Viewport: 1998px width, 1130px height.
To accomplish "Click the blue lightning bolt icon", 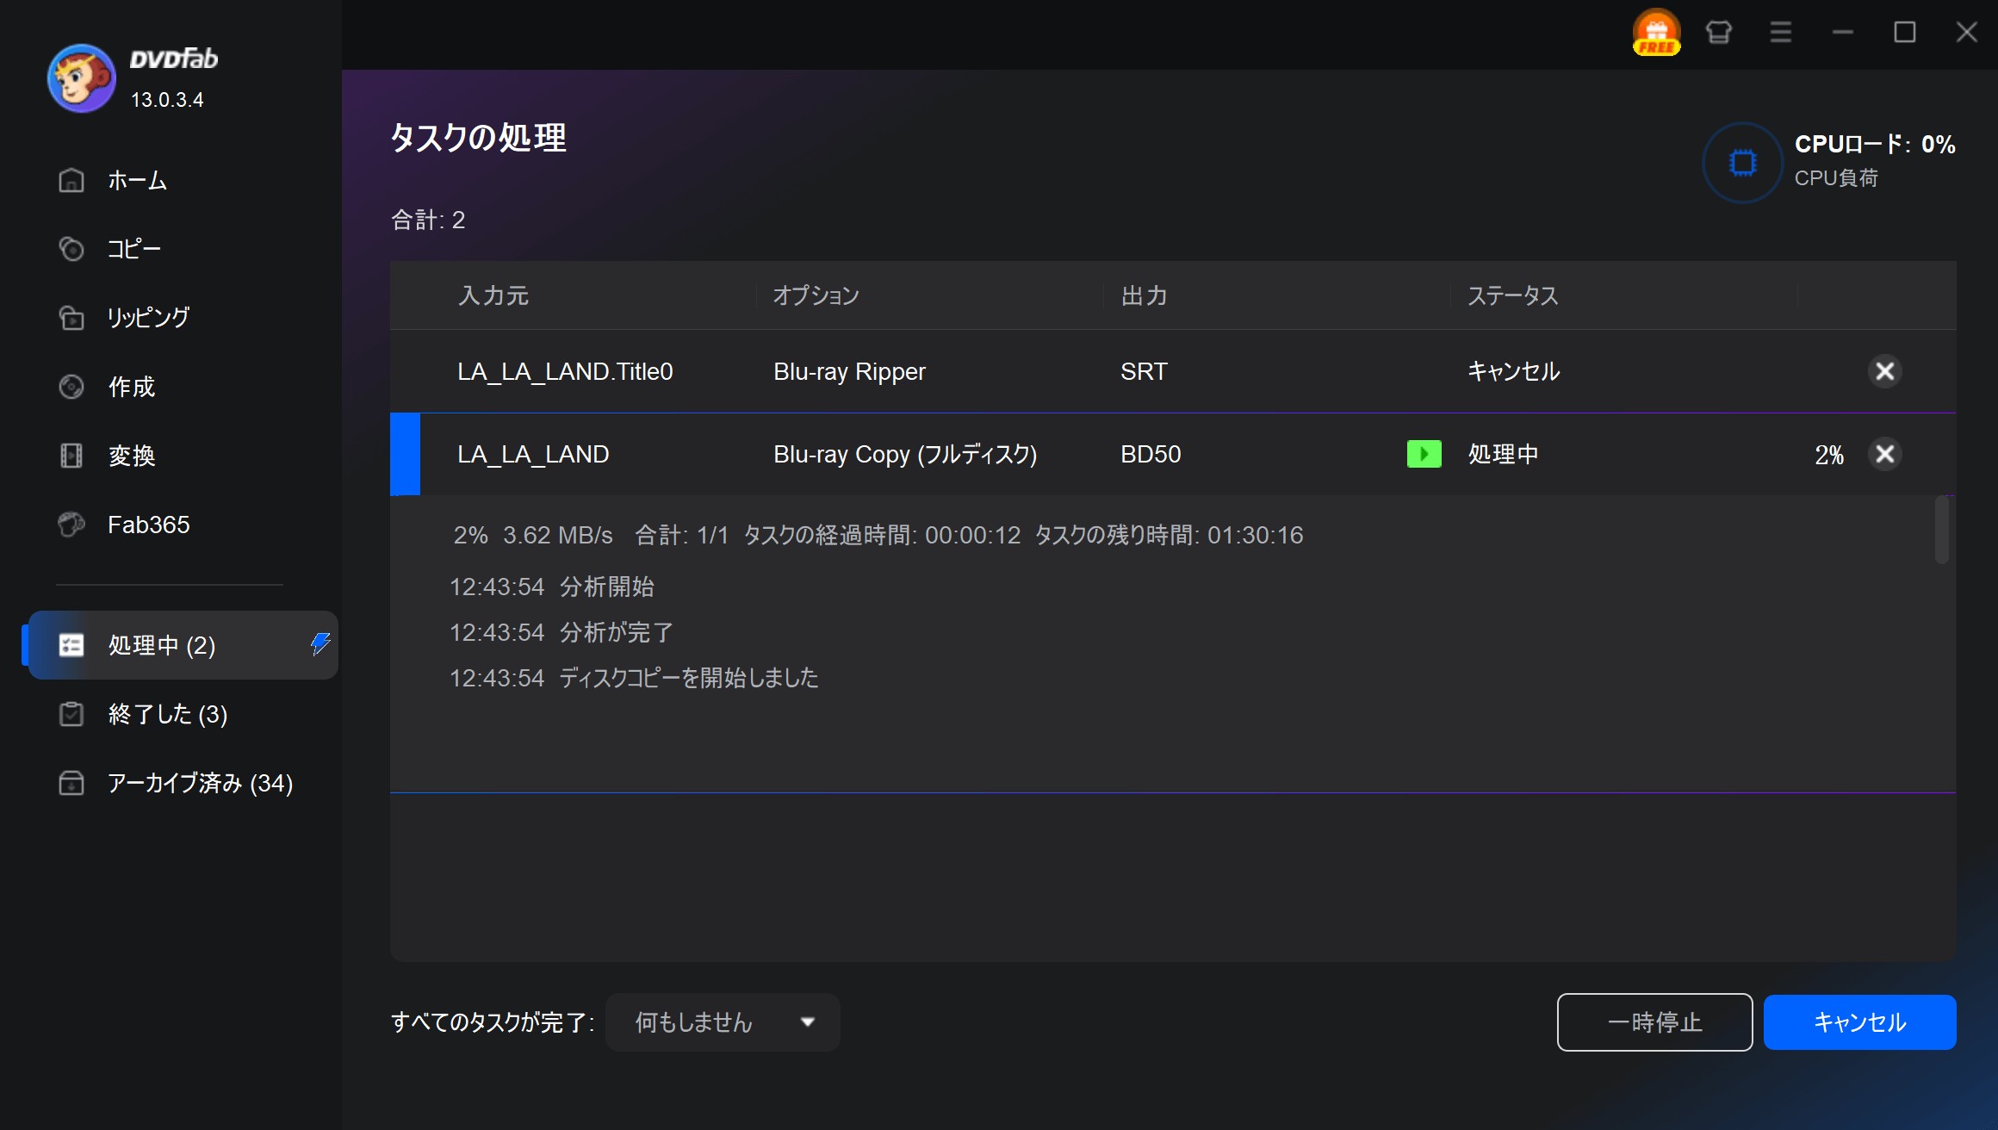I will [320, 643].
